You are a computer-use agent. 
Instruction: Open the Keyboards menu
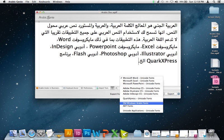(45, 2)
